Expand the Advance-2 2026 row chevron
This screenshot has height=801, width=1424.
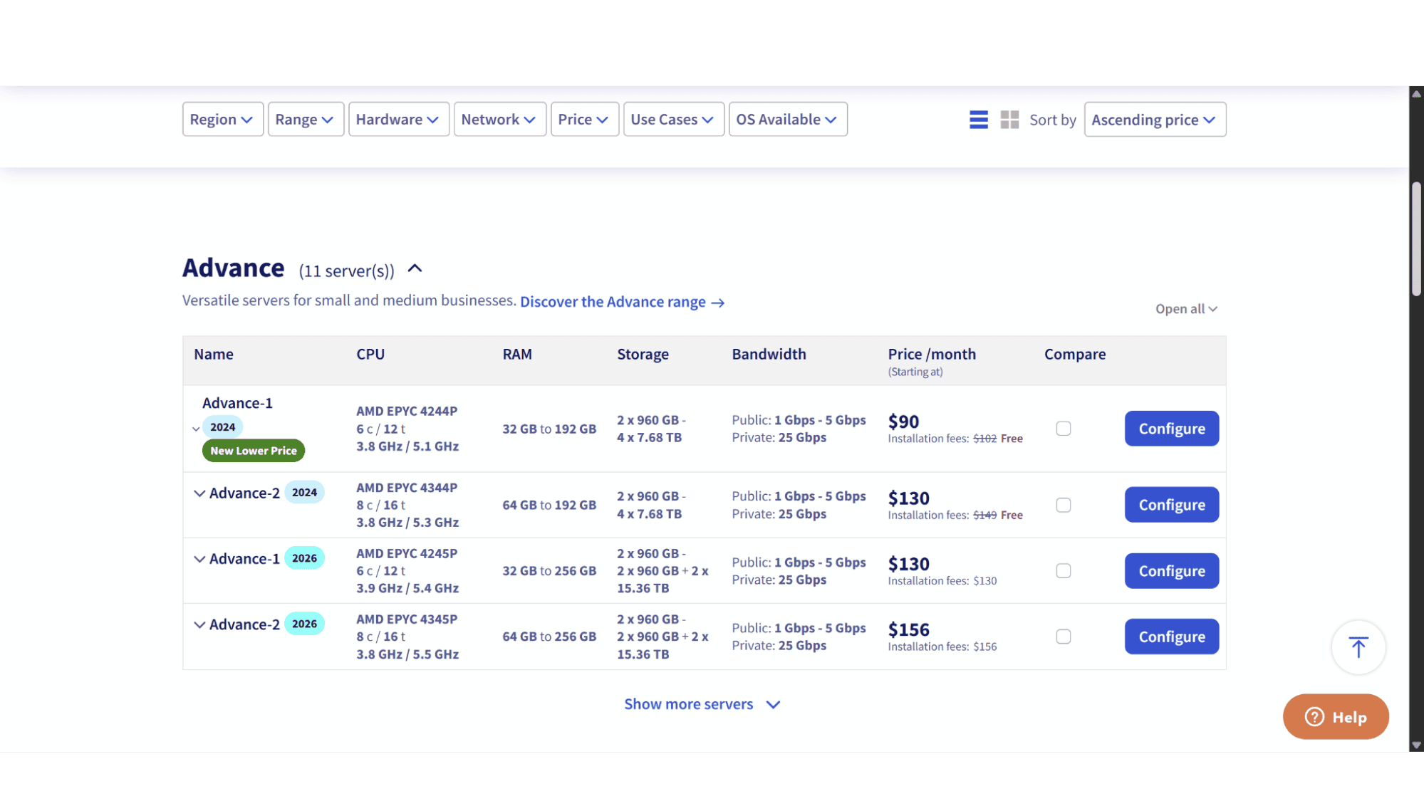pyautogui.click(x=199, y=624)
